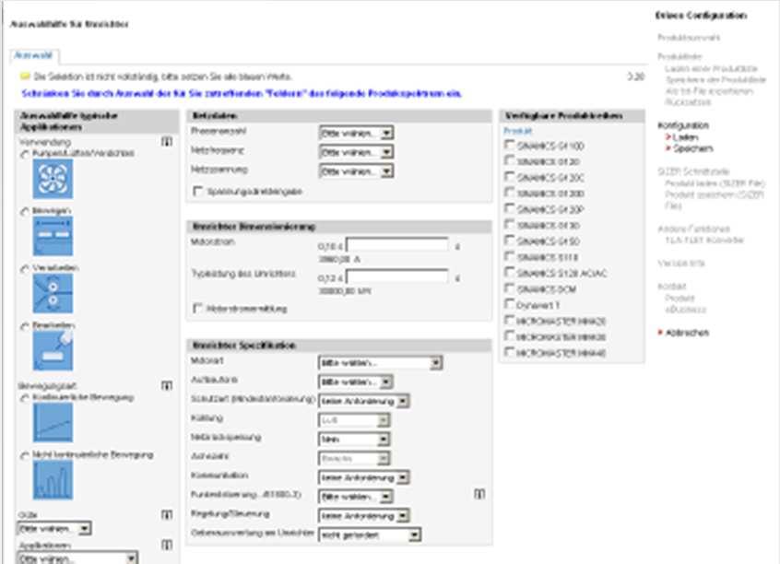Viewport: 780px width, 564px height.
Task: Tick the MICROMASTER MM420 checkbox
Action: (509, 320)
